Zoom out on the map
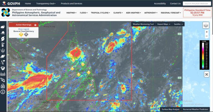Image resolution: width=213 pixels, height=112 pixels. [x=207, y=36]
